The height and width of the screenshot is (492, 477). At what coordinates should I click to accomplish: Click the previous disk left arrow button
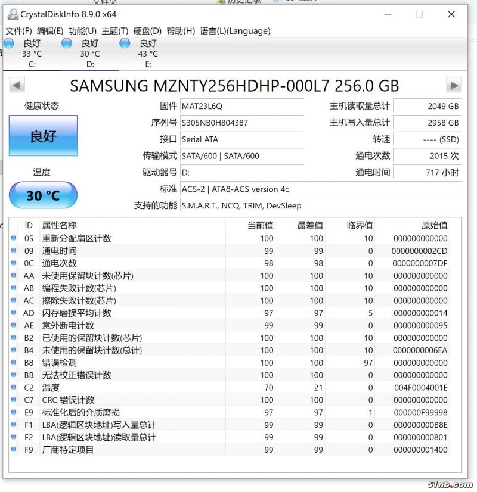pyautogui.click(x=17, y=85)
